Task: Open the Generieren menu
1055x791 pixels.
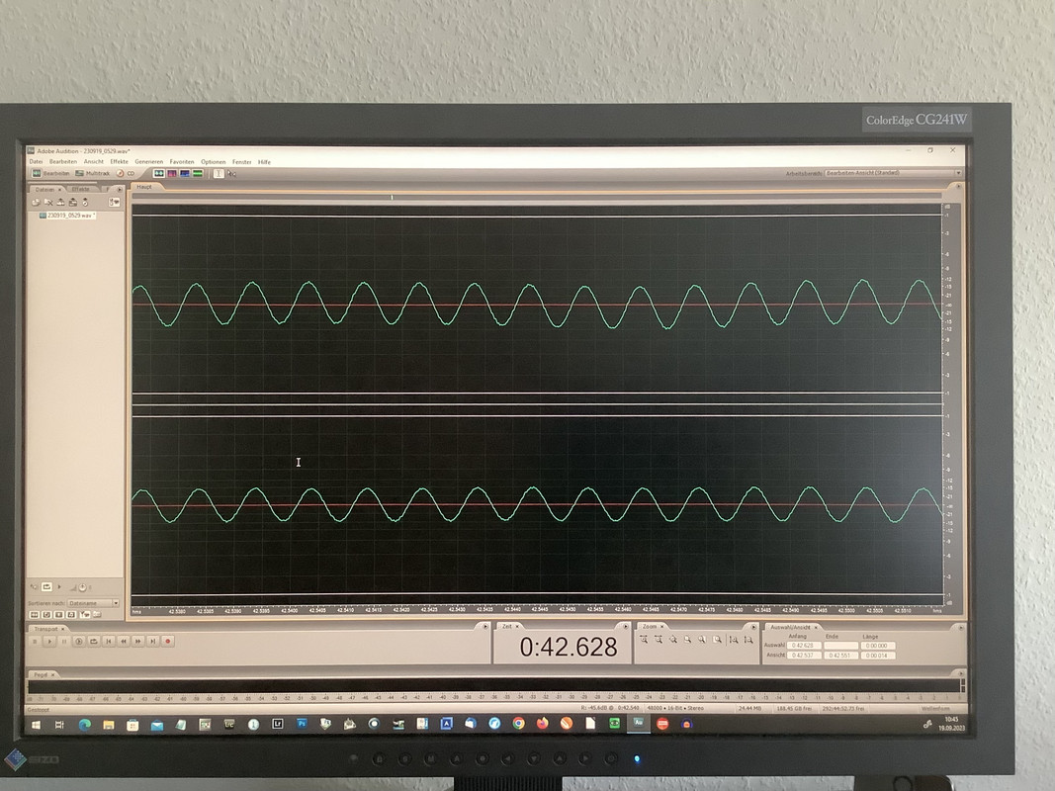Action: [148, 162]
